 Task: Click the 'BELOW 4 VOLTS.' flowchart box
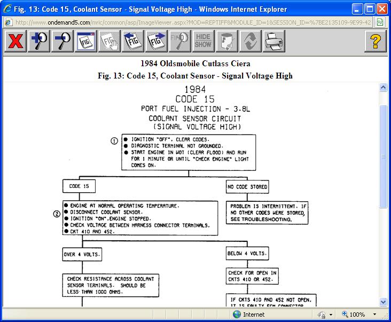[247, 254]
